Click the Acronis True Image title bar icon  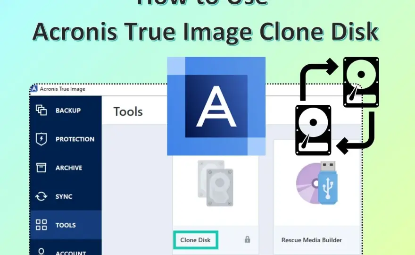tap(34, 88)
